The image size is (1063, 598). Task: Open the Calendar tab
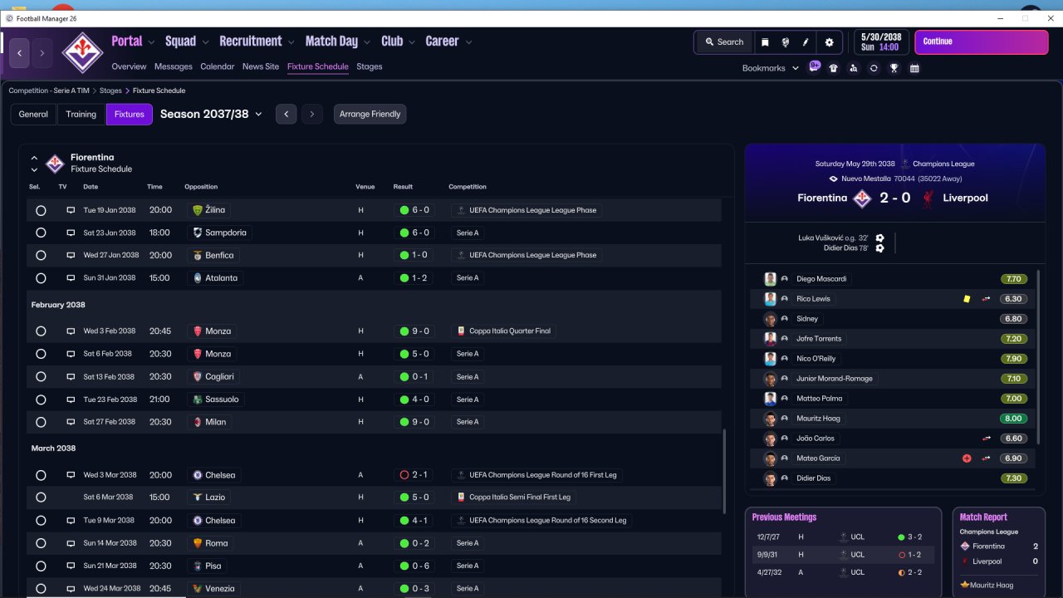[x=218, y=66]
